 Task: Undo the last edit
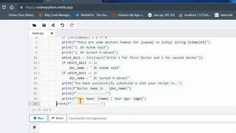pyautogui.click(x=62, y=25)
